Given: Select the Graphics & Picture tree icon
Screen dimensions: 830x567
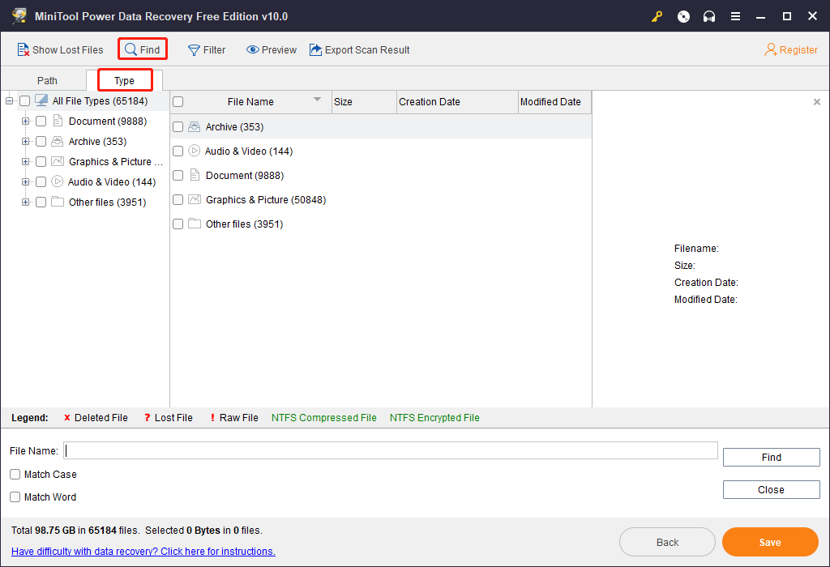Looking at the screenshot, I should click(58, 161).
